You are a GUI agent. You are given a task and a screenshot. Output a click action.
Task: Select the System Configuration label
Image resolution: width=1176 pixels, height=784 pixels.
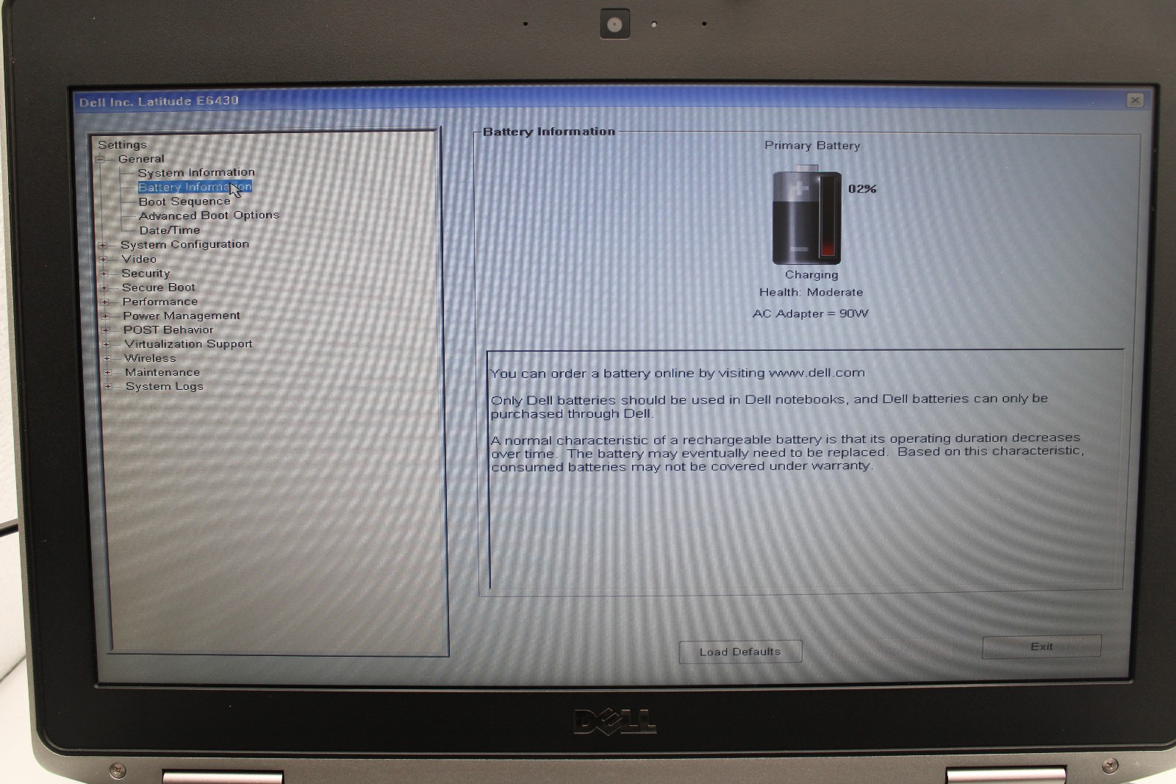point(184,244)
